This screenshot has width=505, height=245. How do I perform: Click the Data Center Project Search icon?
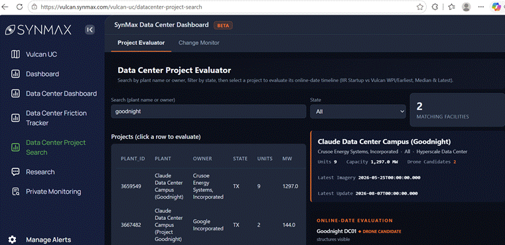coord(15,147)
